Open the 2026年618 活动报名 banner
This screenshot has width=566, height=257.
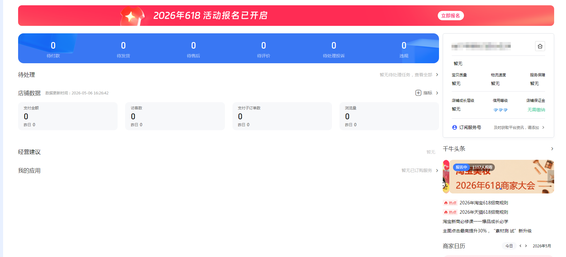point(286,16)
